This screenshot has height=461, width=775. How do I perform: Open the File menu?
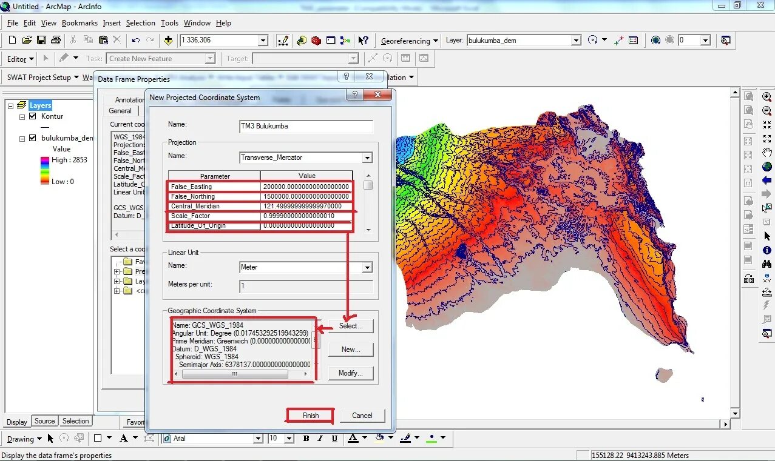[x=13, y=23]
